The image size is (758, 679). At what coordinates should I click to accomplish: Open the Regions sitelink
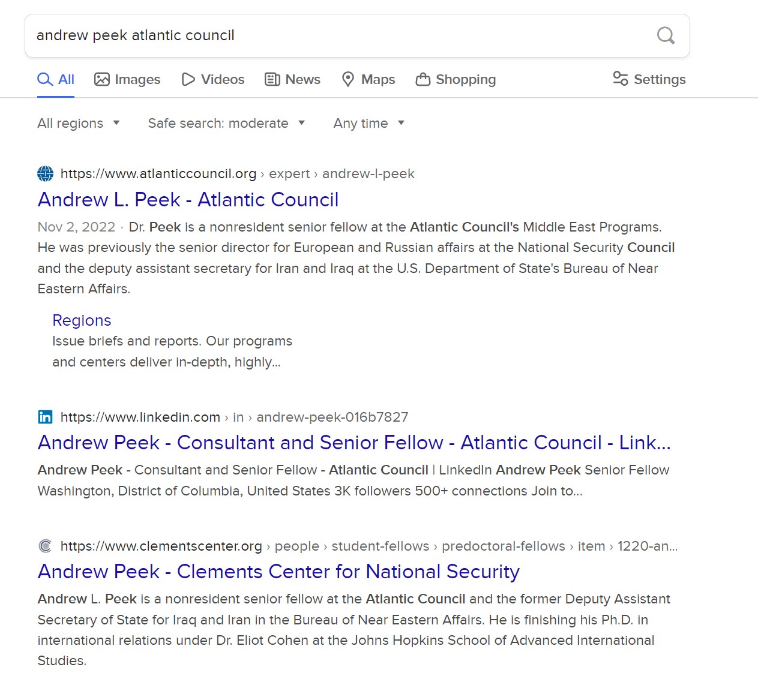(x=82, y=320)
